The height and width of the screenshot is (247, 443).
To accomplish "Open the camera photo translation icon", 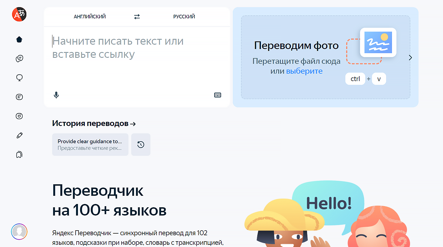I will pos(19,116).
